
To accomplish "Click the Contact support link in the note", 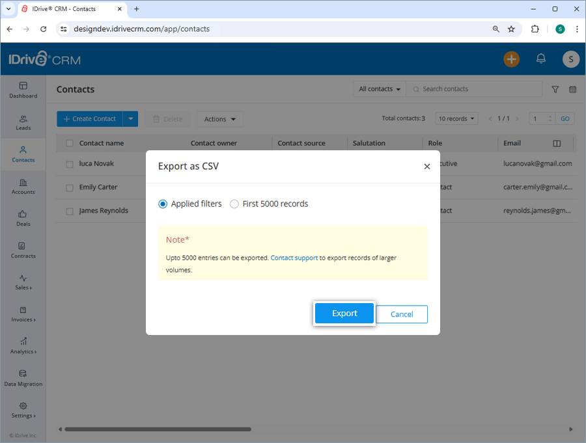I will pyautogui.click(x=294, y=257).
